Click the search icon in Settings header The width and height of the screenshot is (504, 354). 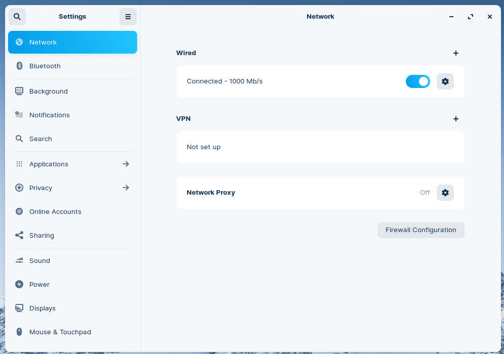(17, 17)
